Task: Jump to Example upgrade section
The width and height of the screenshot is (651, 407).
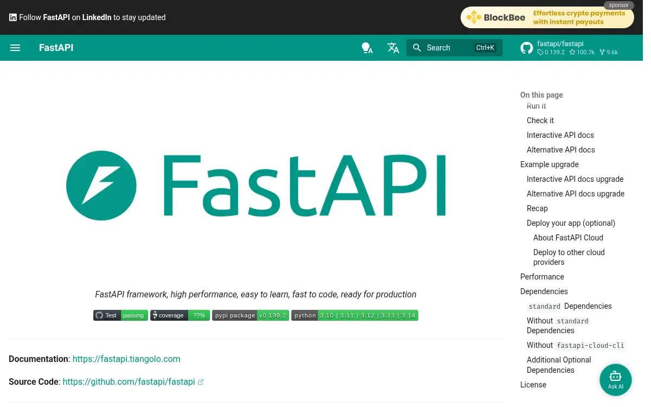Action: point(550,164)
